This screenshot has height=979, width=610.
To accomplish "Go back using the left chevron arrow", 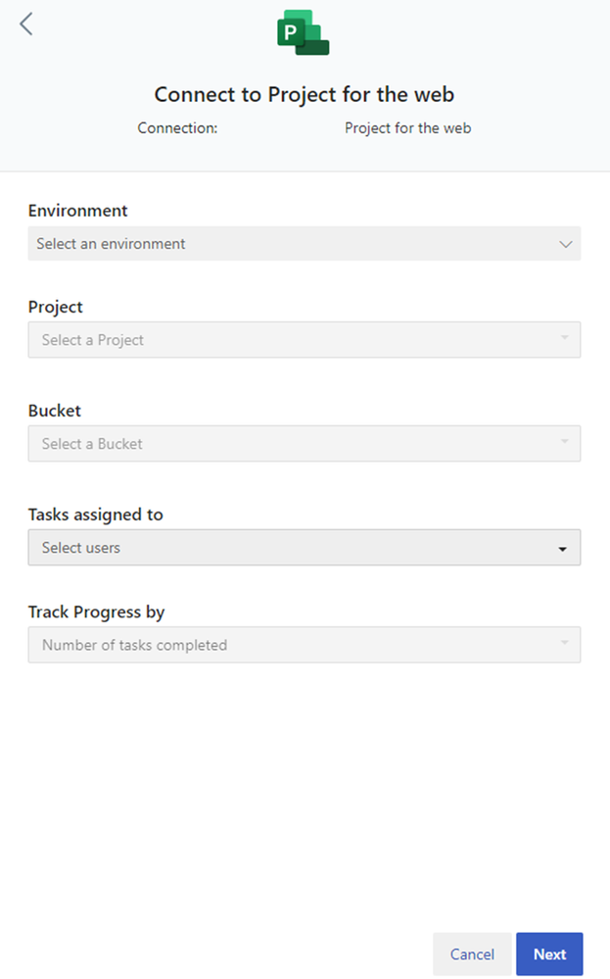I will click(25, 24).
